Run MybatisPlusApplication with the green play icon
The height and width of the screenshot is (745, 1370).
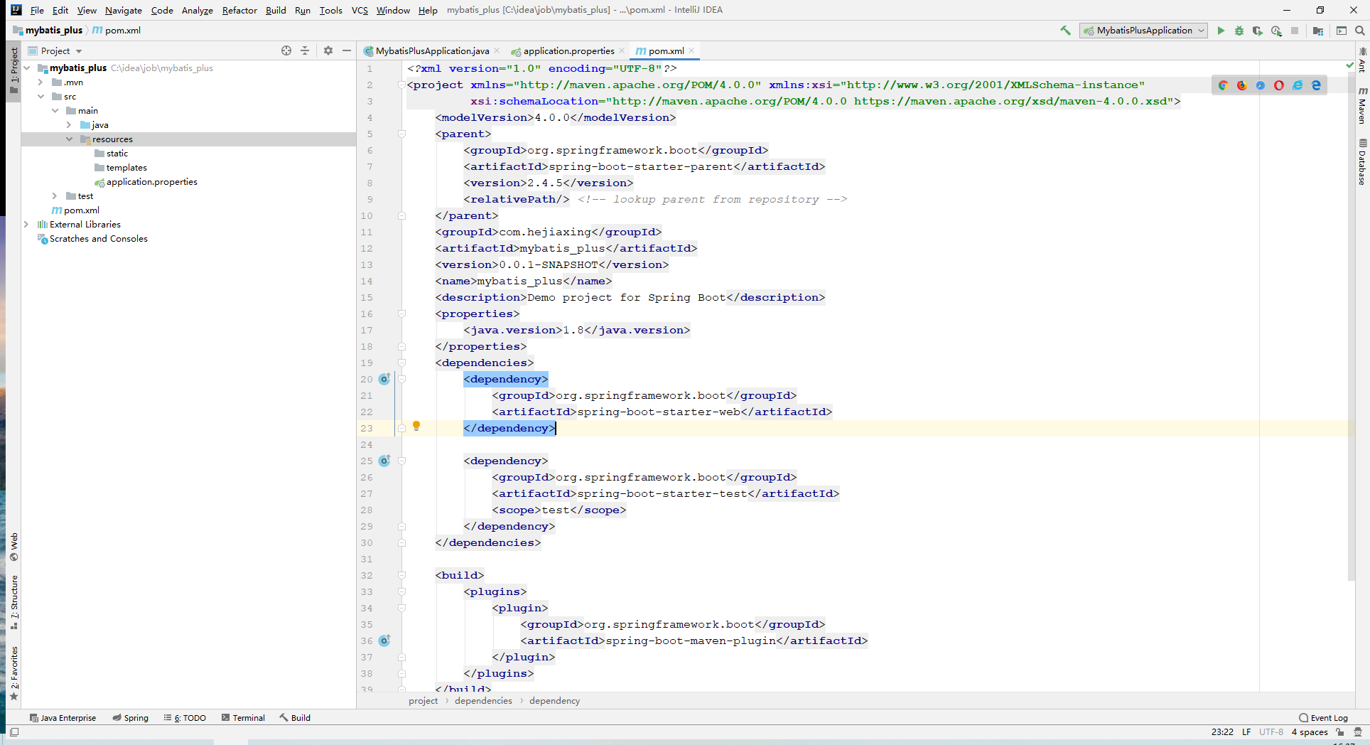pos(1221,31)
